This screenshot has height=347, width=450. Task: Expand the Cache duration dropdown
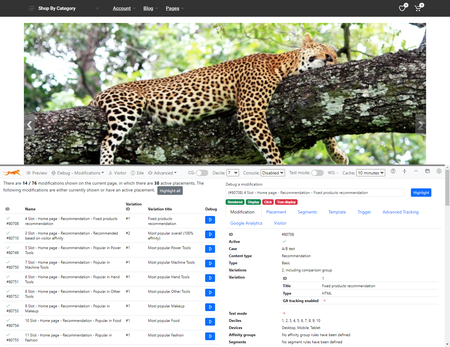(371, 173)
